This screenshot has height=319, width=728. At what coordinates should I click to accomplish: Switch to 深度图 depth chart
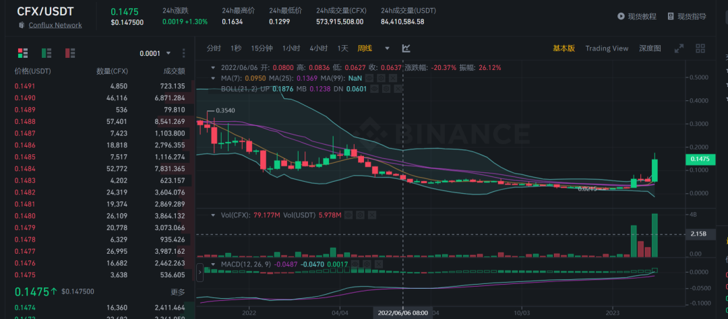pos(650,48)
